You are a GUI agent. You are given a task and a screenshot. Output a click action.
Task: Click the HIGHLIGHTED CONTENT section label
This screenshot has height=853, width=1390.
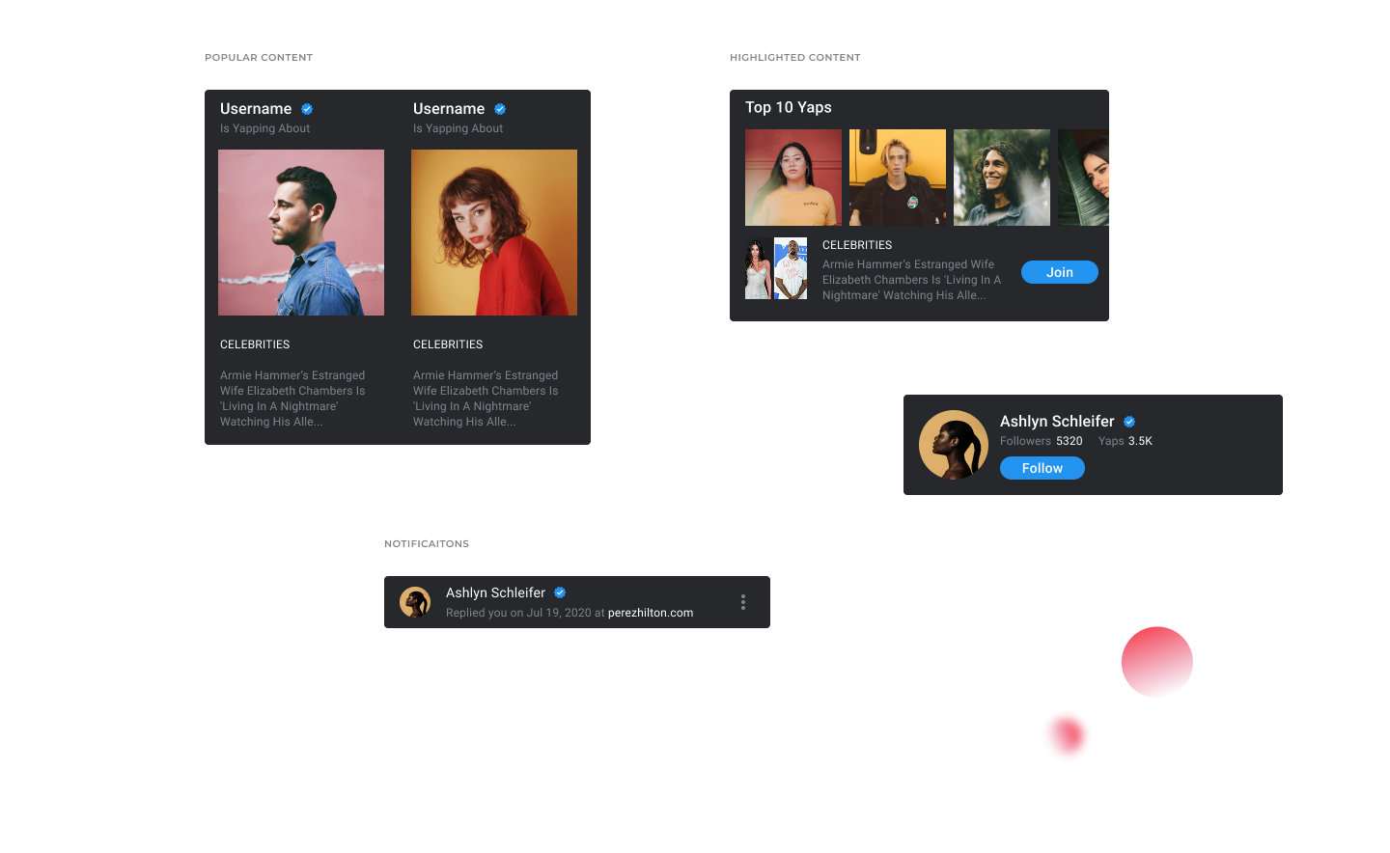pyautogui.click(x=795, y=58)
